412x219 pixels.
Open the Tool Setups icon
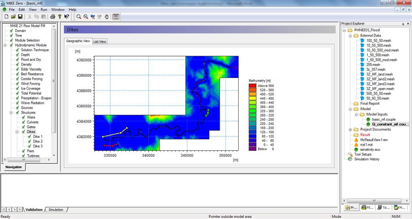pyautogui.click(x=350, y=154)
